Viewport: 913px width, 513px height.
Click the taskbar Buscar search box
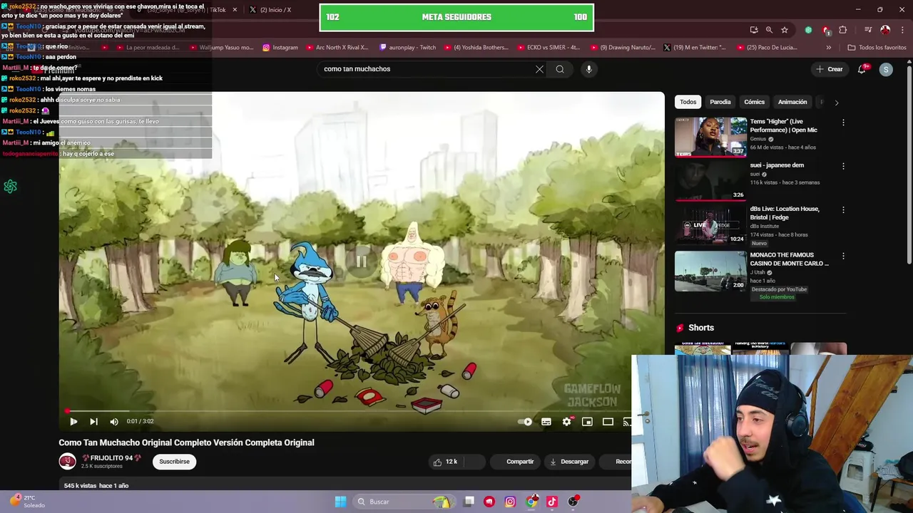click(x=404, y=502)
